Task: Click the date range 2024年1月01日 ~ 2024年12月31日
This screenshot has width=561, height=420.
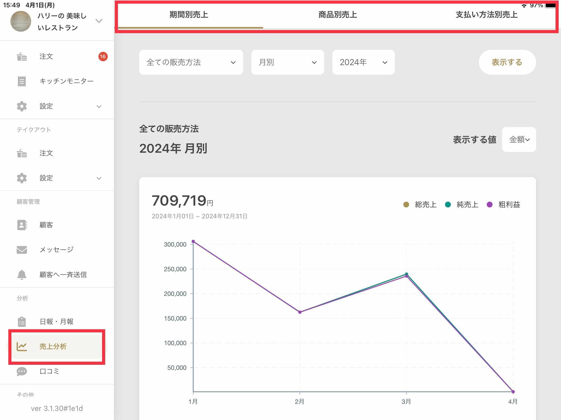Action: coord(199,216)
